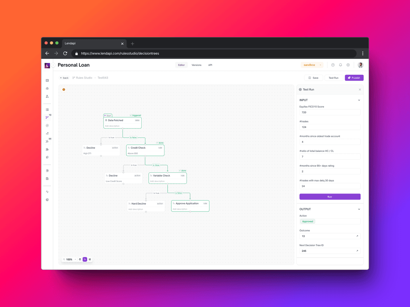Open the user avatar profile menu
Screen dimensions: 410x307
click(x=360, y=65)
